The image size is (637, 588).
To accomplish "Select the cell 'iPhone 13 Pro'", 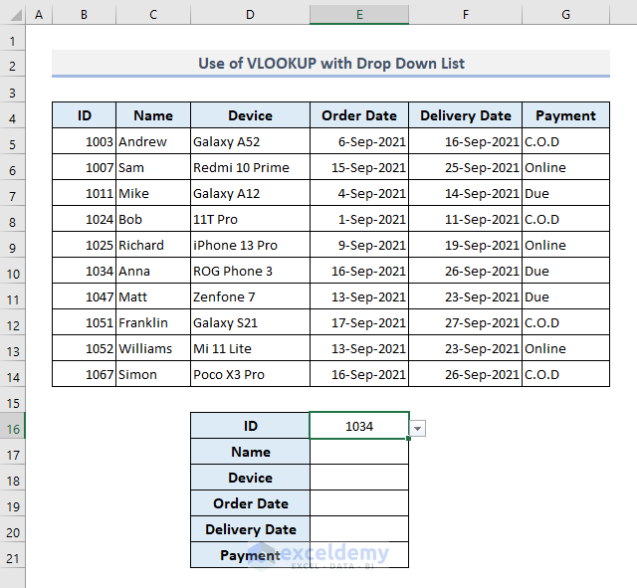I will pos(250,245).
